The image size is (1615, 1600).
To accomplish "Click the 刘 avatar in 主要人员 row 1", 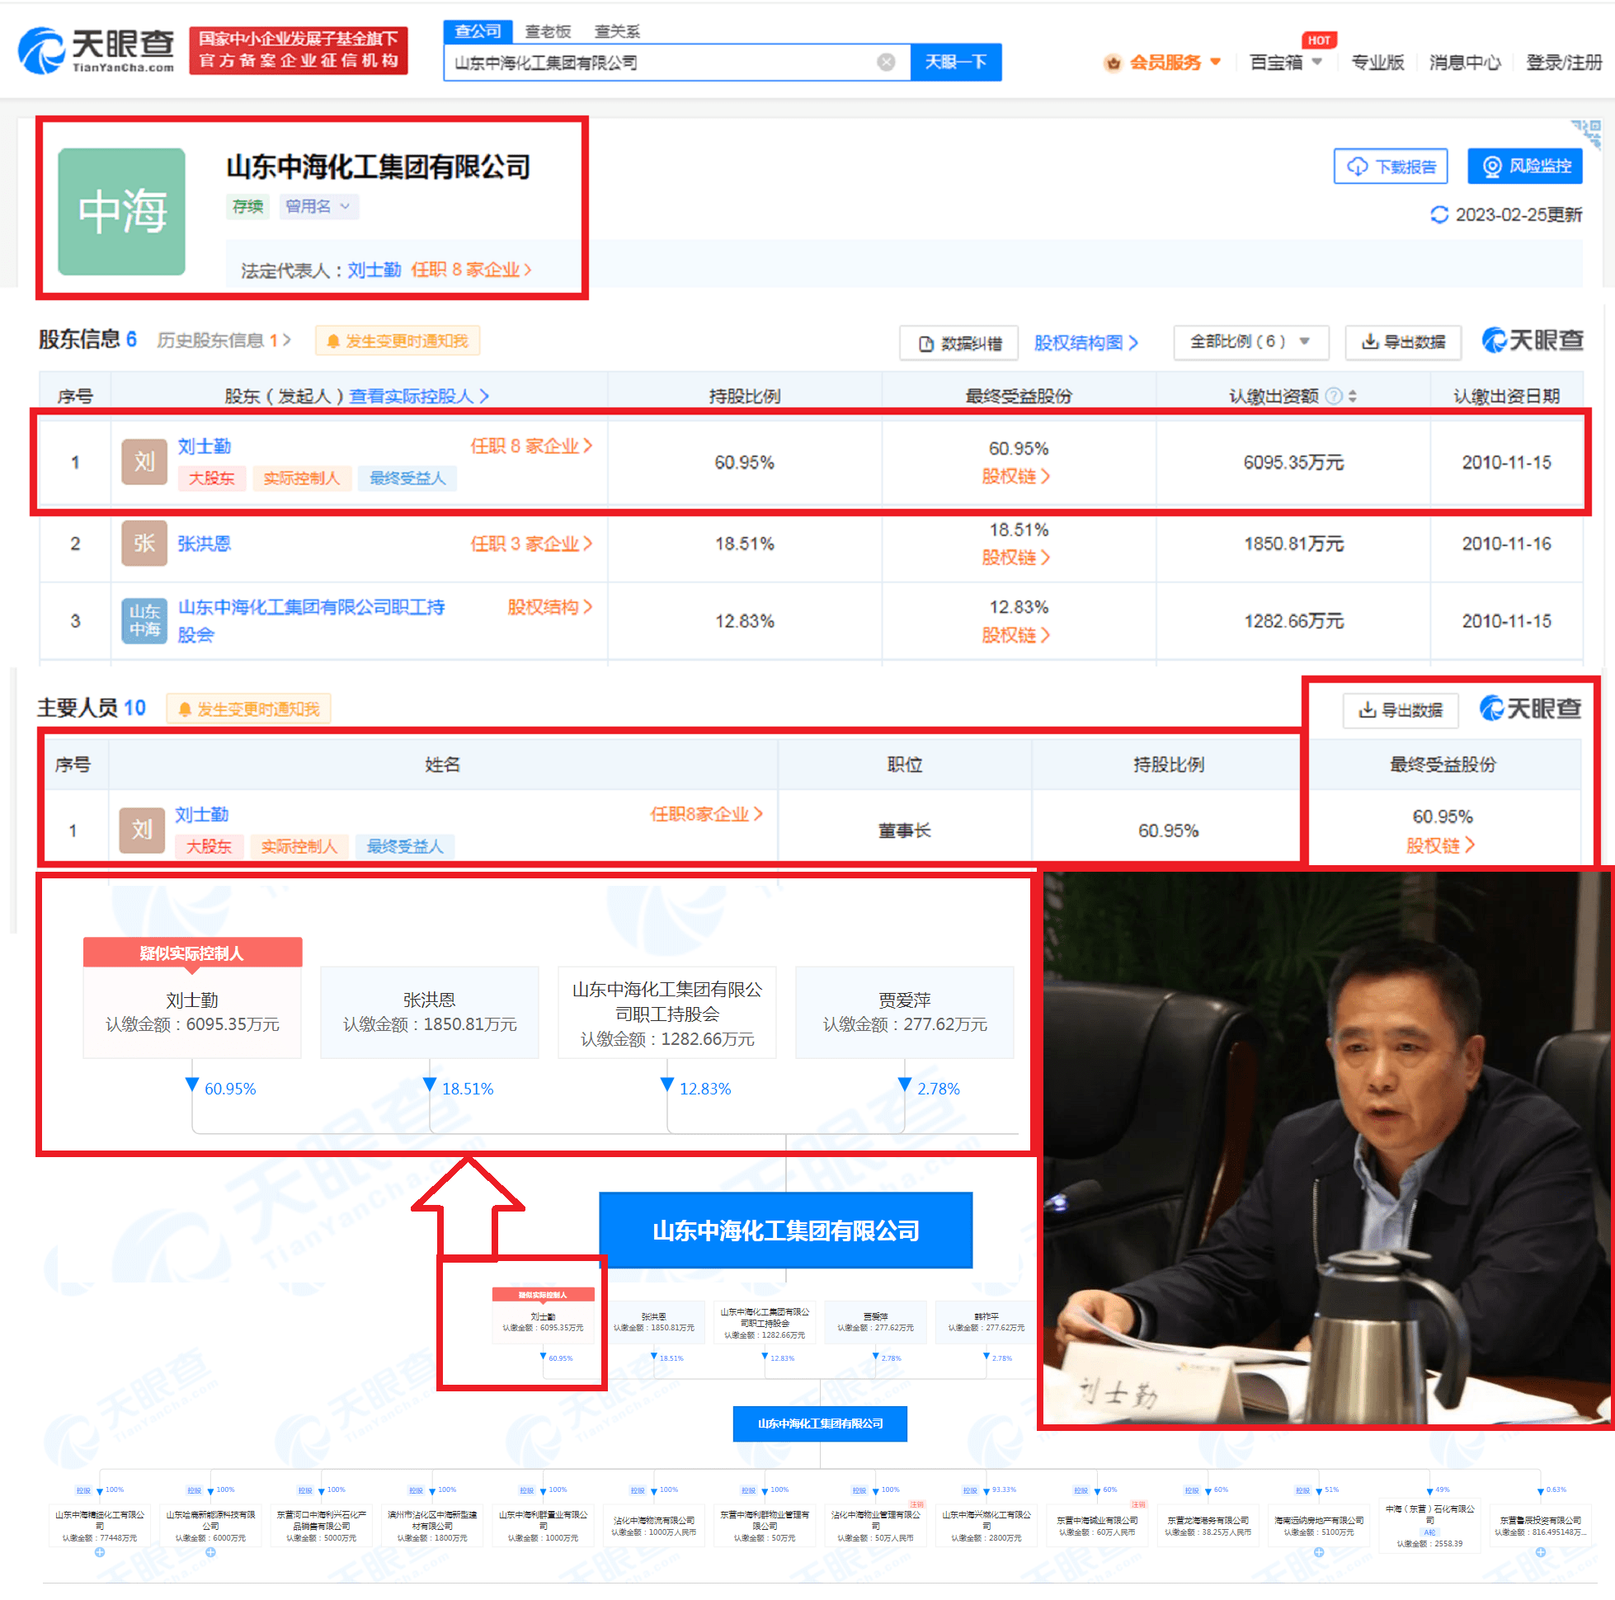I will [142, 829].
